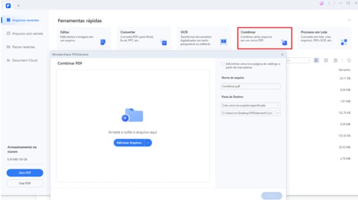Click the 132.76 KB size entry

[344, 113]
